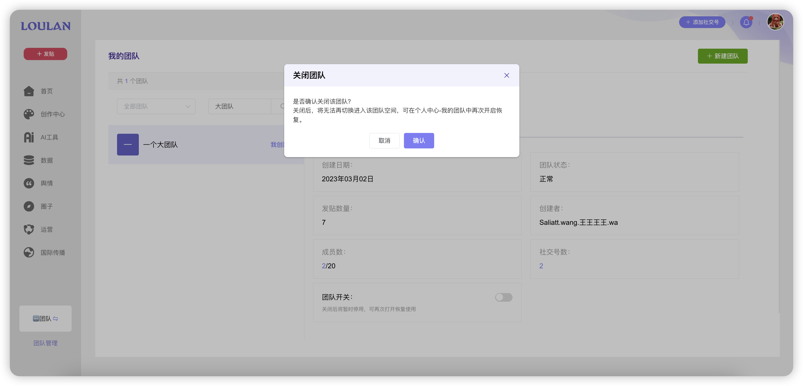Open the 团队管理 link
This screenshot has width=803, height=386.
(x=45, y=343)
